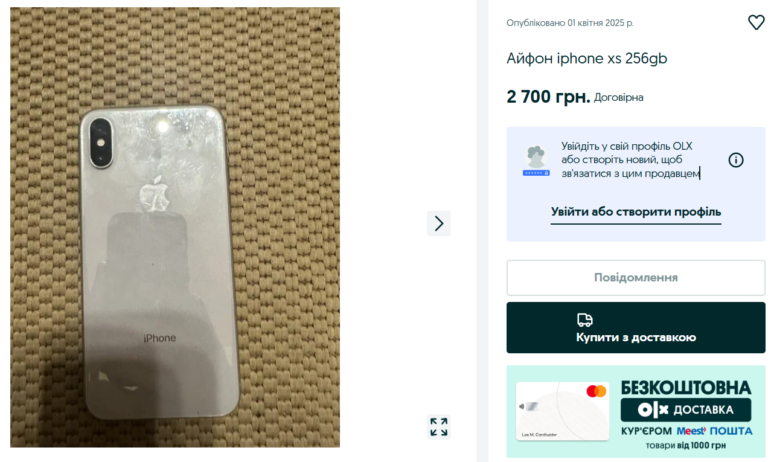Click the info circle icon
Image resolution: width=771 pixels, height=462 pixels.
(736, 160)
